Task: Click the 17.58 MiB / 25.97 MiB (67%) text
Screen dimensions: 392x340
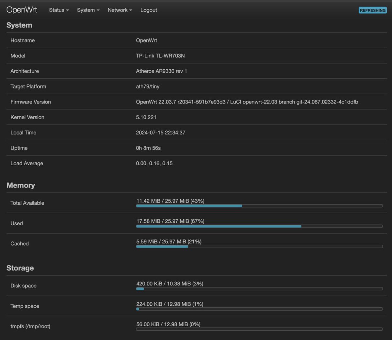Action: click(x=171, y=221)
